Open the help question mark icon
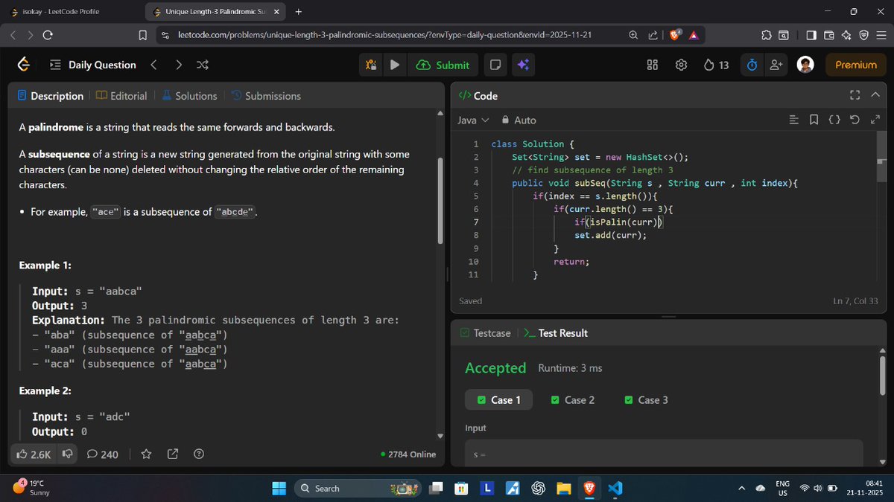Viewport: 894px width, 502px height. (199, 454)
